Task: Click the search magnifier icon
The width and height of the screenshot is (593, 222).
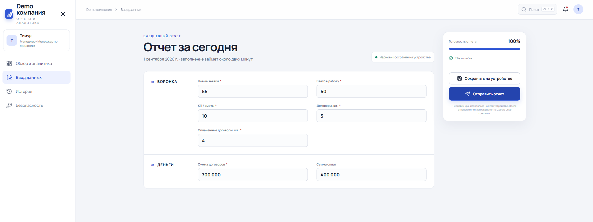Action: 524,9
